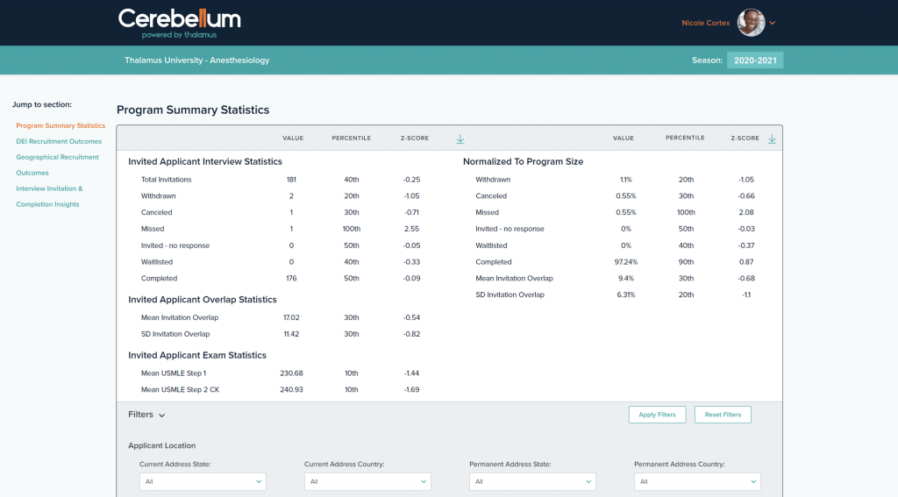The height and width of the screenshot is (497, 898).
Task: Click the Reset Filters button
Action: pyautogui.click(x=723, y=415)
